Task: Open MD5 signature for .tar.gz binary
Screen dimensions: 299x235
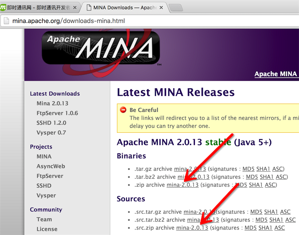Action: [249, 169]
